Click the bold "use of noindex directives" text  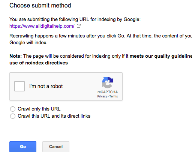39,63
